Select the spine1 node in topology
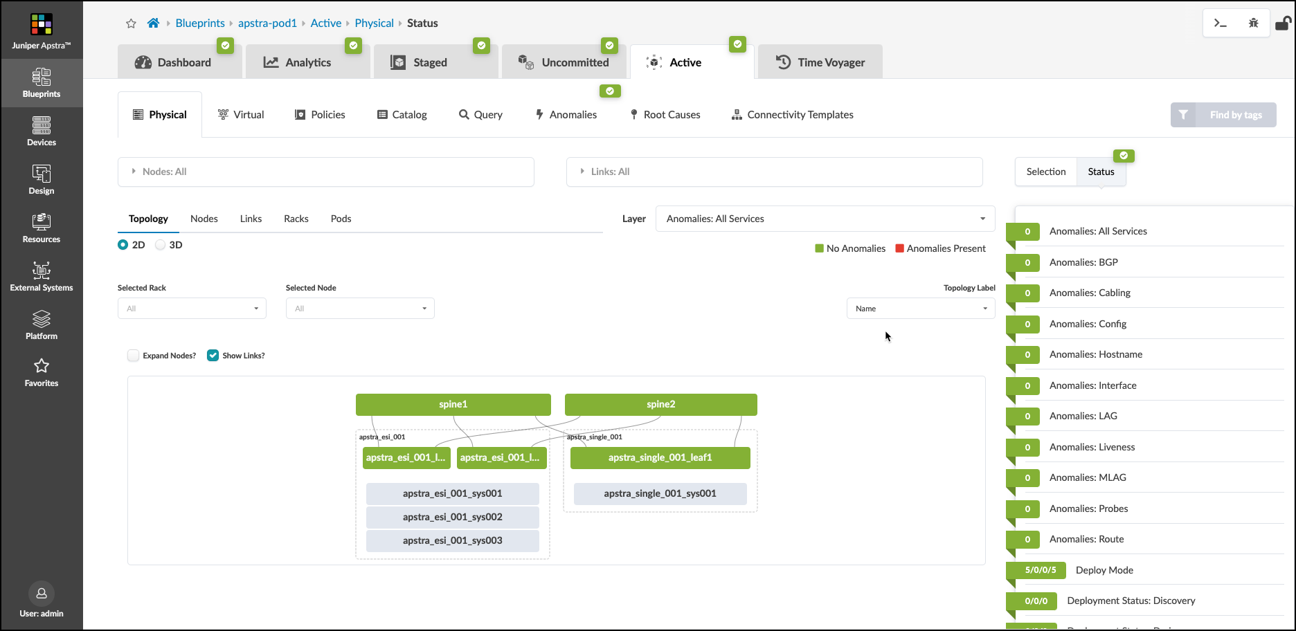1296x631 pixels. pyautogui.click(x=453, y=405)
